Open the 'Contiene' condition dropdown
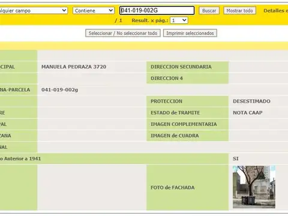The width and height of the screenshot is (288, 216). click(x=94, y=10)
